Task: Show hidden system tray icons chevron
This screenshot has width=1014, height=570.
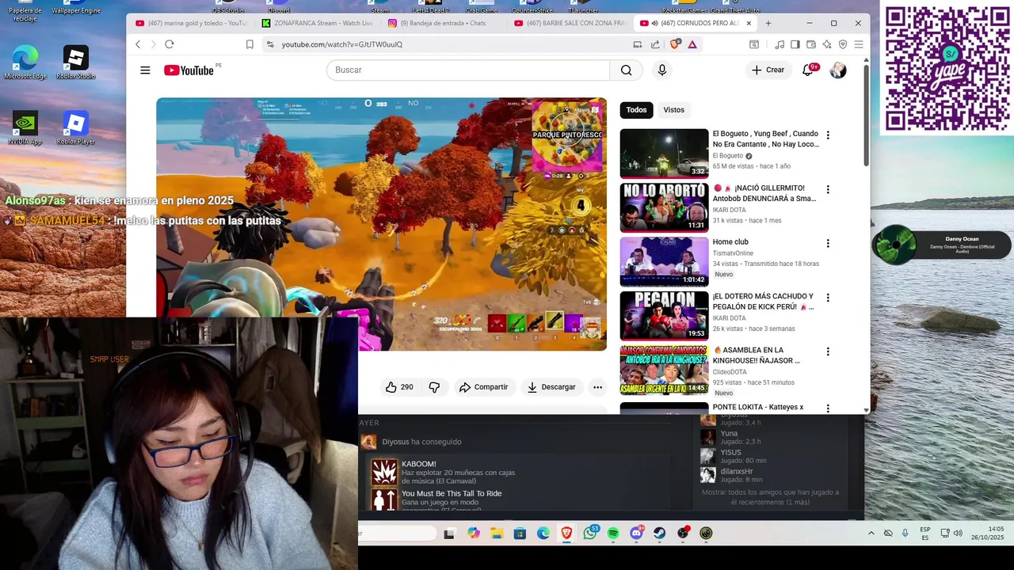Action: 871,534
